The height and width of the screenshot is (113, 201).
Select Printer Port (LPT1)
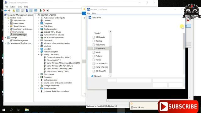tap(54, 60)
